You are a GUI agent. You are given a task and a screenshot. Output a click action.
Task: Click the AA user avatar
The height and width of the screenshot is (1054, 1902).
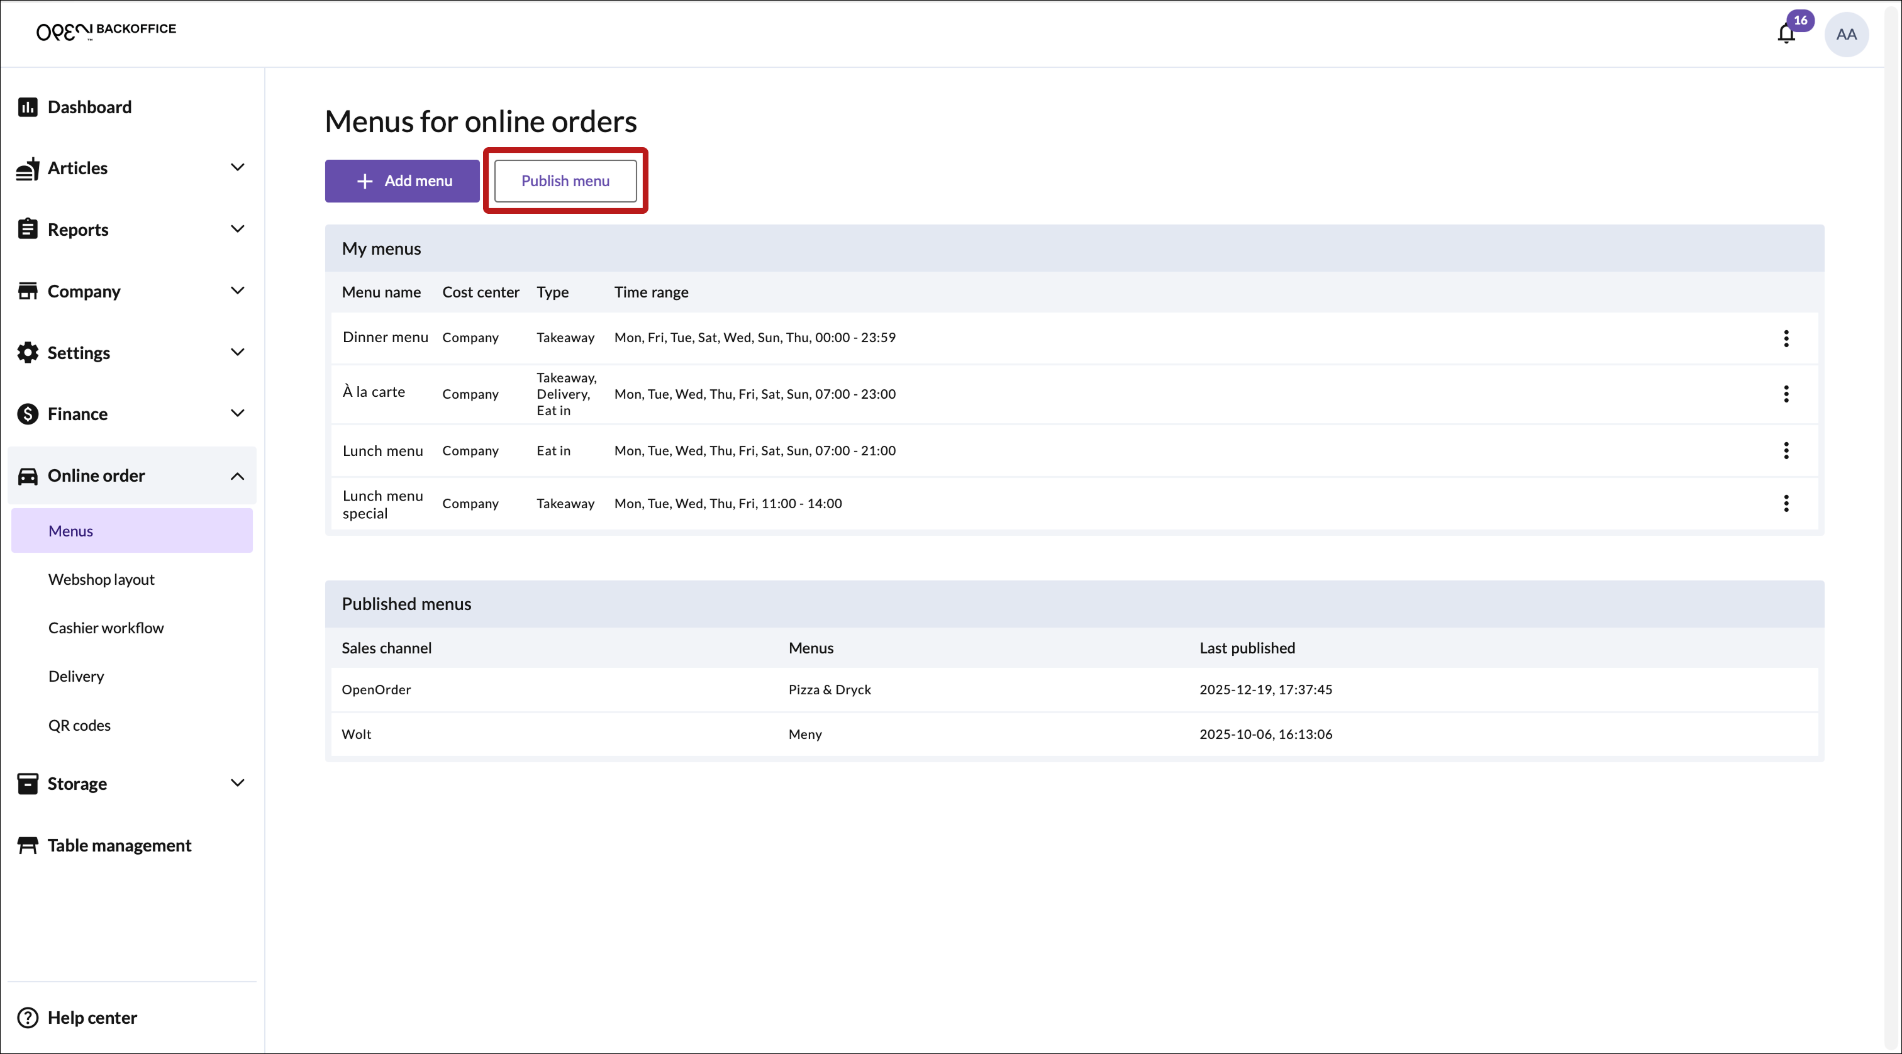click(x=1846, y=34)
